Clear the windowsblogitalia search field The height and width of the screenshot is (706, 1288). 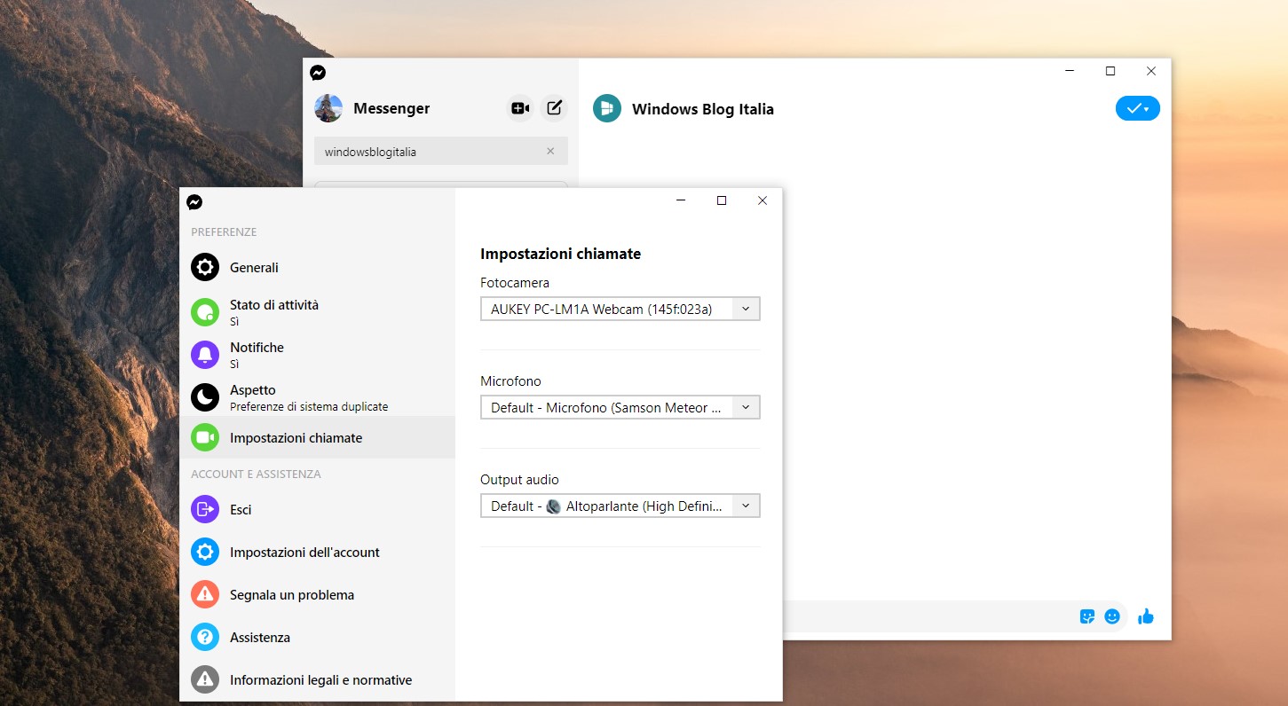click(x=550, y=152)
